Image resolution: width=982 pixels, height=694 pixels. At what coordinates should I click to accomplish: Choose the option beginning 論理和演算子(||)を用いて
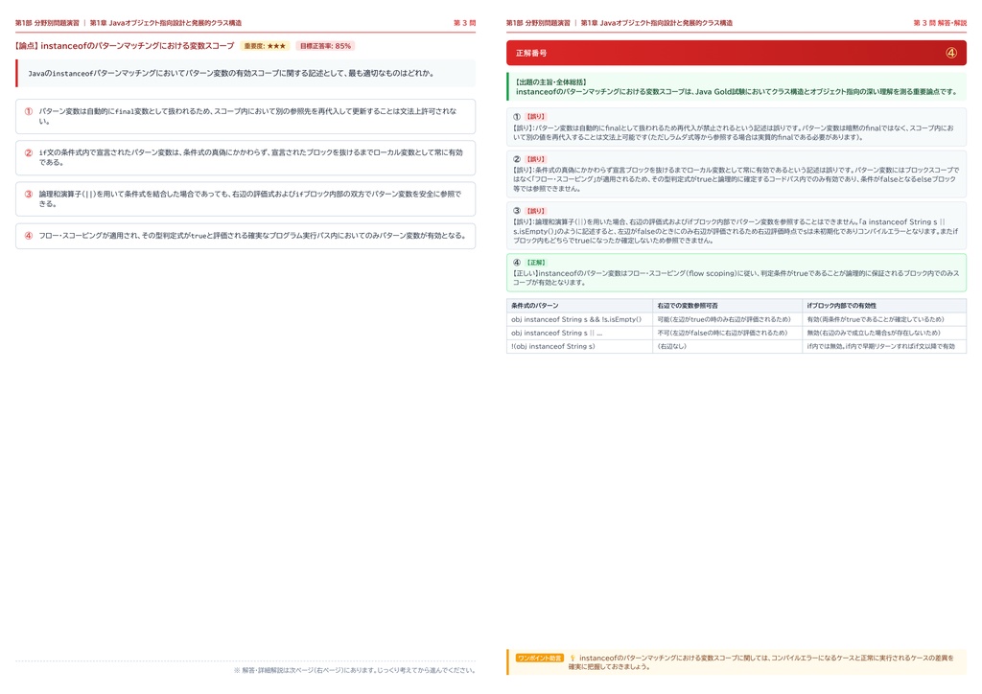[245, 199]
